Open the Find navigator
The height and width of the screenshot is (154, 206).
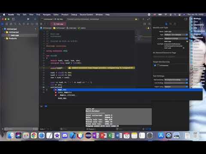(15, 24)
